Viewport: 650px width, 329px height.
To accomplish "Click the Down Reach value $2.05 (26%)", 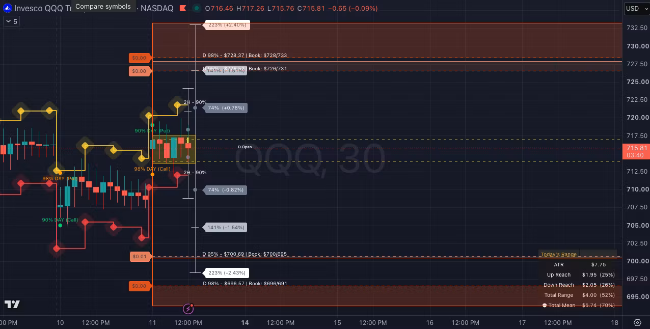I will coord(599,285).
